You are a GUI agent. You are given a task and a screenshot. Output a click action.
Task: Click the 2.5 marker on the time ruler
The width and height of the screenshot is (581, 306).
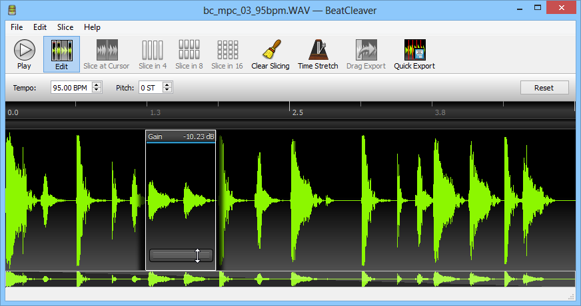tap(298, 112)
